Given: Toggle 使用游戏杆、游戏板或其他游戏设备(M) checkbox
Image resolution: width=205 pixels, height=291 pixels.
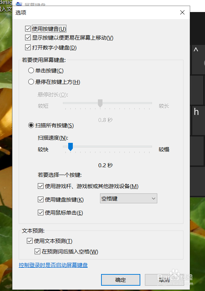Looking at the screenshot, I should click(x=41, y=186).
